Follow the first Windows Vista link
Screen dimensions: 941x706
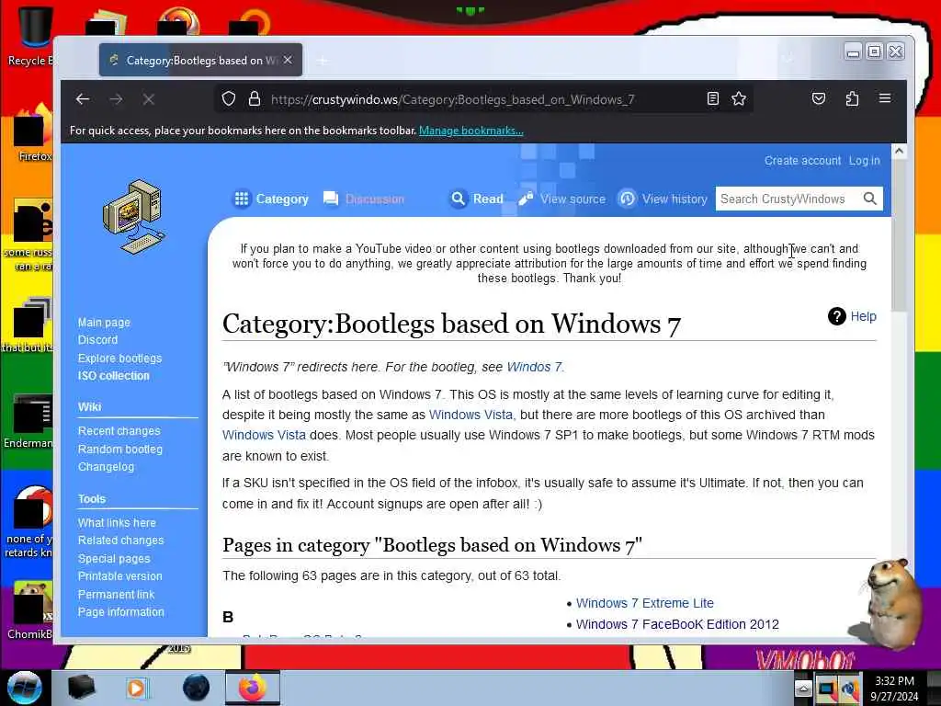click(470, 415)
